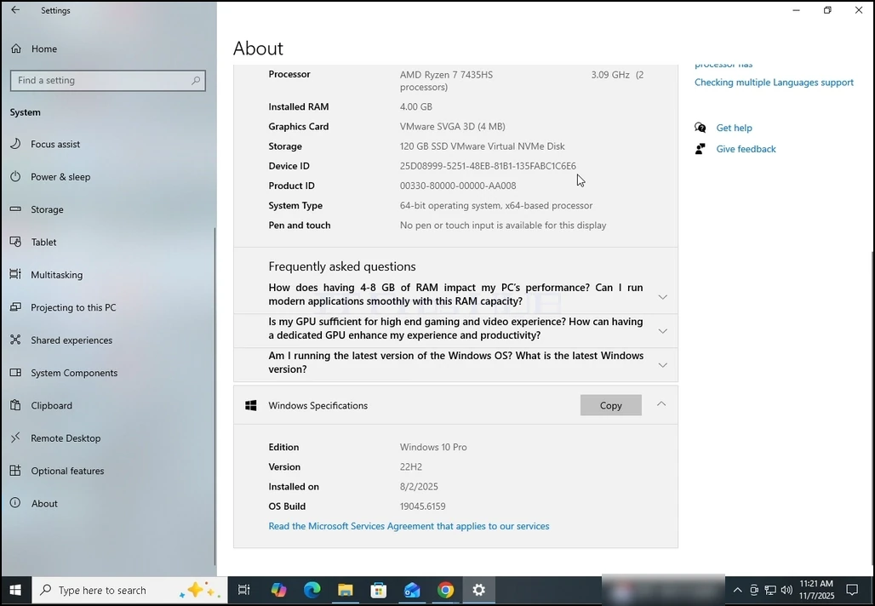Copy the Windows Specifications
The image size is (875, 606).
coord(610,406)
